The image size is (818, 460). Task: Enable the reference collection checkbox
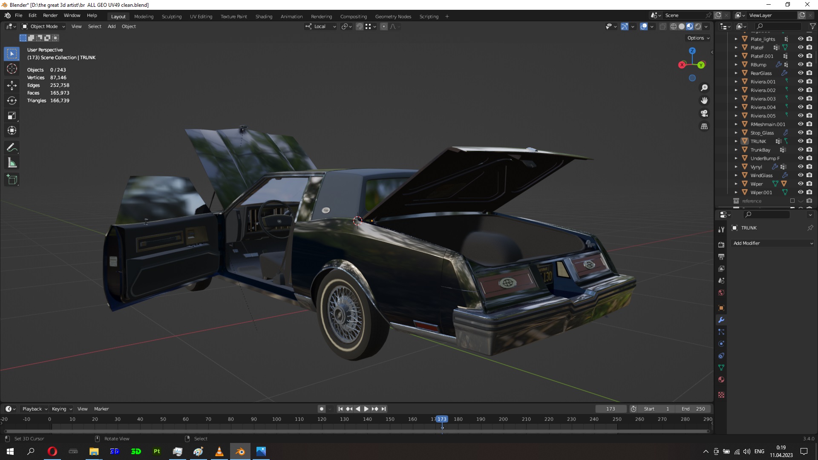click(x=792, y=201)
